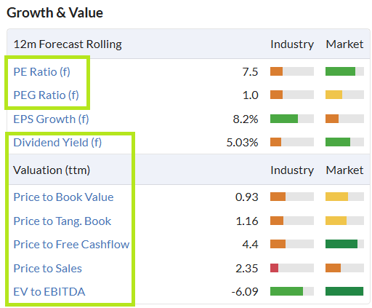Click Price to Free Cashflow industry bar

coord(292,244)
